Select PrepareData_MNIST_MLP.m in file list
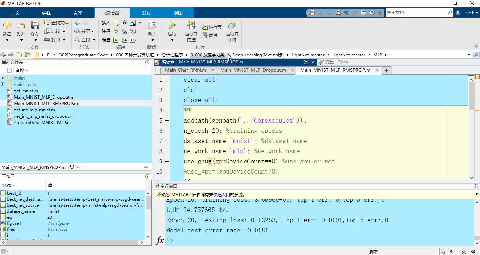The width and height of the screenshot is (480, 255). (x=42, y=123)
